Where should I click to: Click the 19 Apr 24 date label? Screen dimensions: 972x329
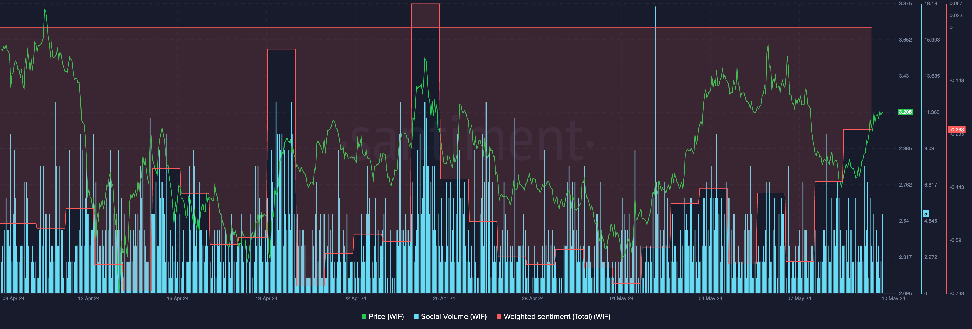click(x=266, y=298)
